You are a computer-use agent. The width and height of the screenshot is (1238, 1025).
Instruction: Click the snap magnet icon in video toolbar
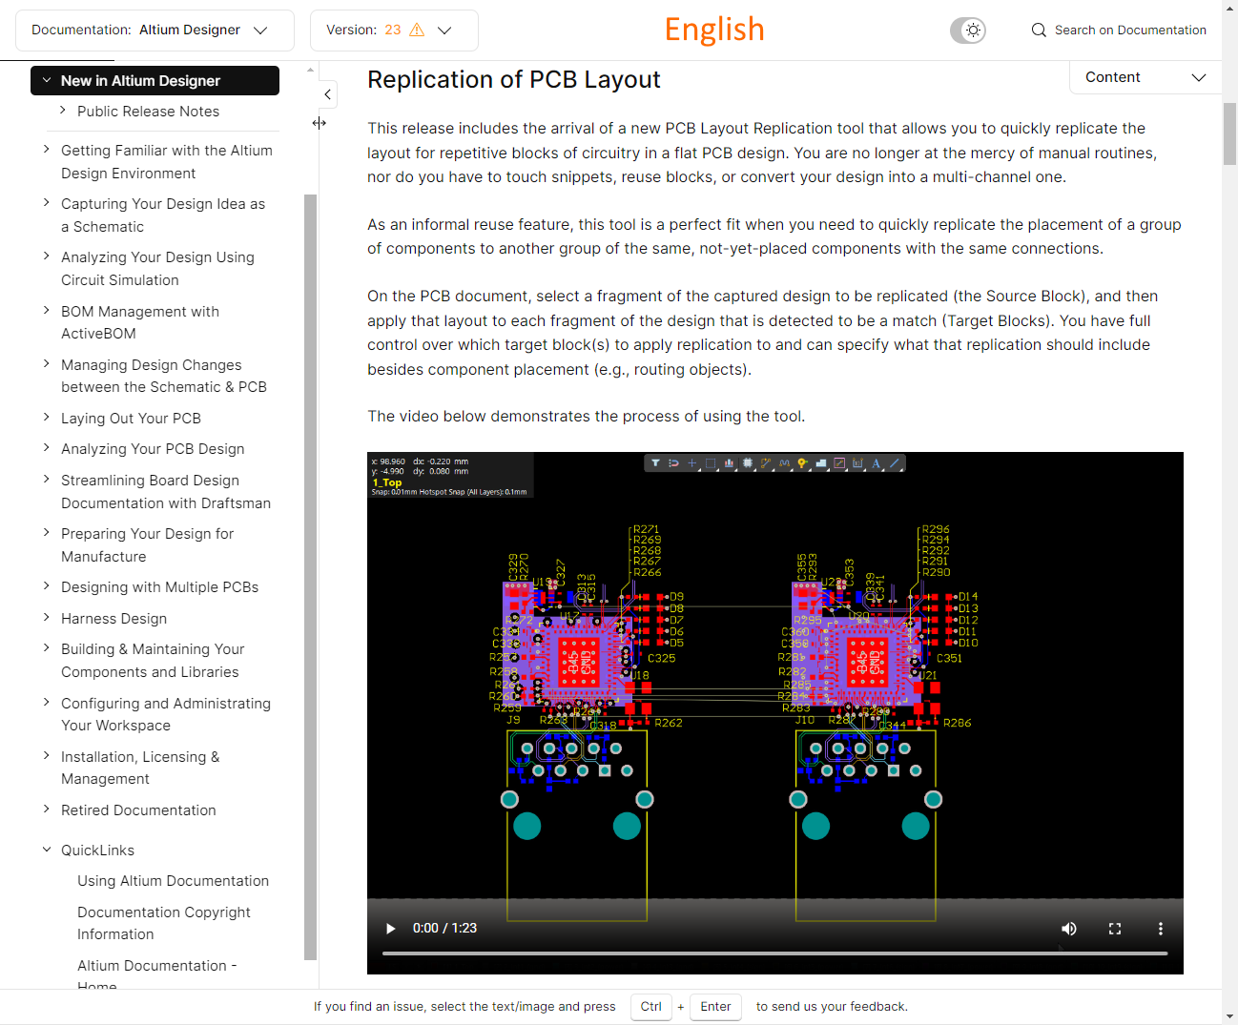tap(673, 463)
